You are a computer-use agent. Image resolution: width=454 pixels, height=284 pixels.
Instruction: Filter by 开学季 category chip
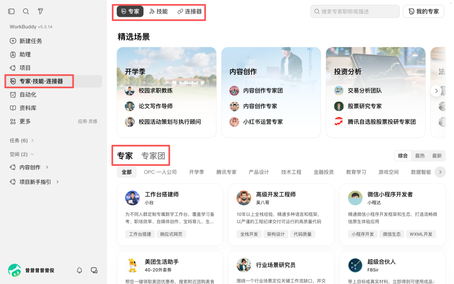click(x=196, y=172)
